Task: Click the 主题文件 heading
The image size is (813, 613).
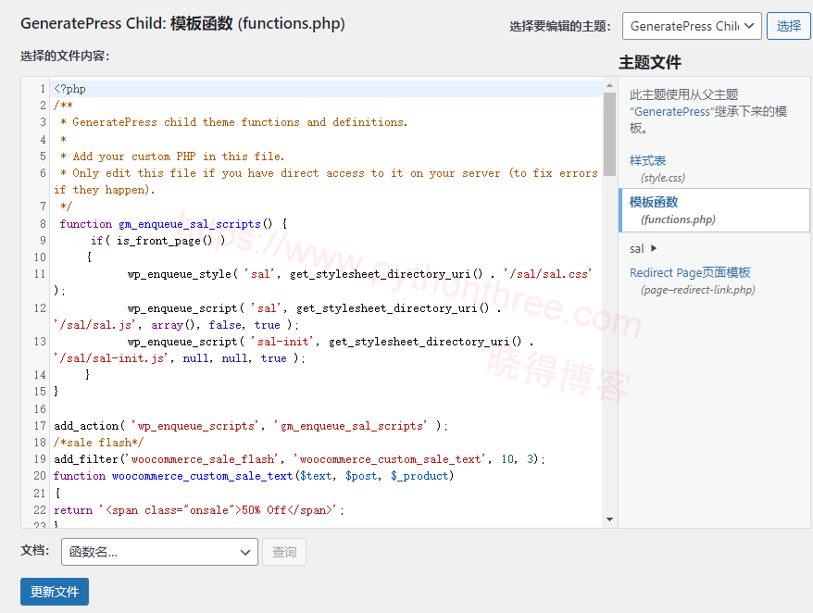Action: point(650,63)
